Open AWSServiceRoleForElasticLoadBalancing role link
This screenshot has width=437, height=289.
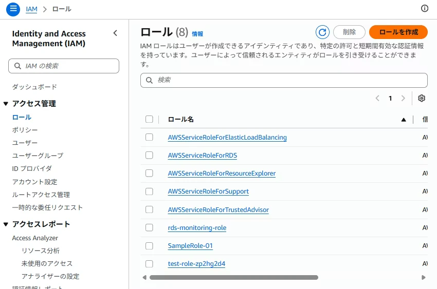coord(227,138)
